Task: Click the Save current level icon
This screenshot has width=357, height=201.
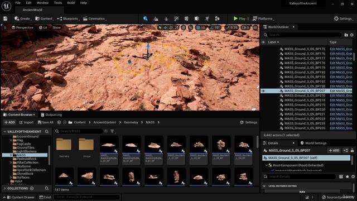Action: [x=5, y=18]
